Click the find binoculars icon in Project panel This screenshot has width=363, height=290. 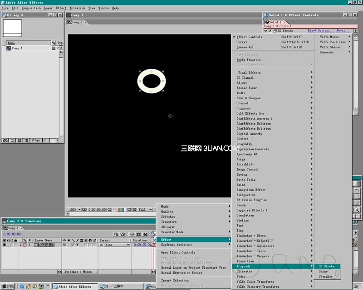coord(5,140)
